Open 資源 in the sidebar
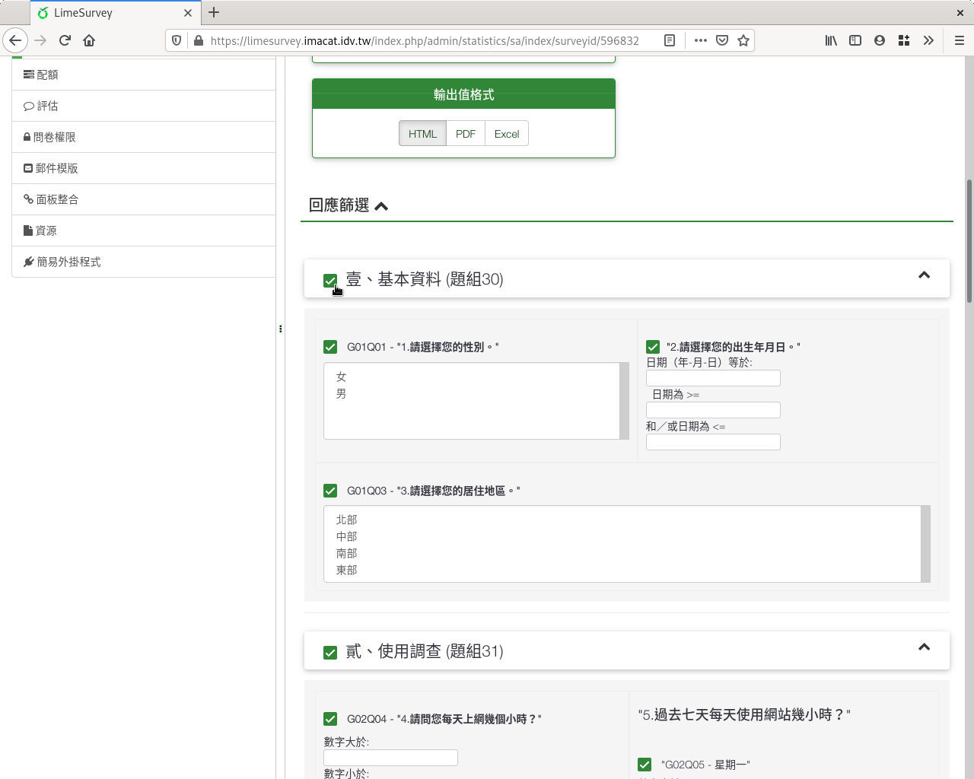 tap(144, 231)
